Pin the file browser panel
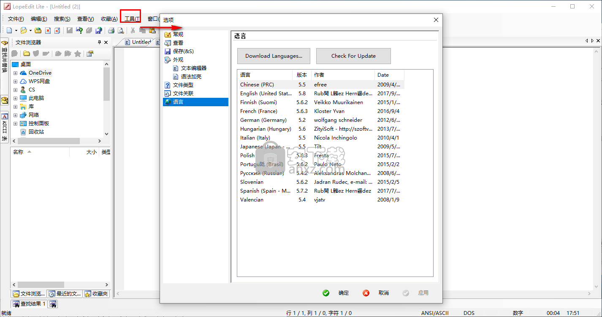Screen dimensions: 602x317 (x=100, y=42)
